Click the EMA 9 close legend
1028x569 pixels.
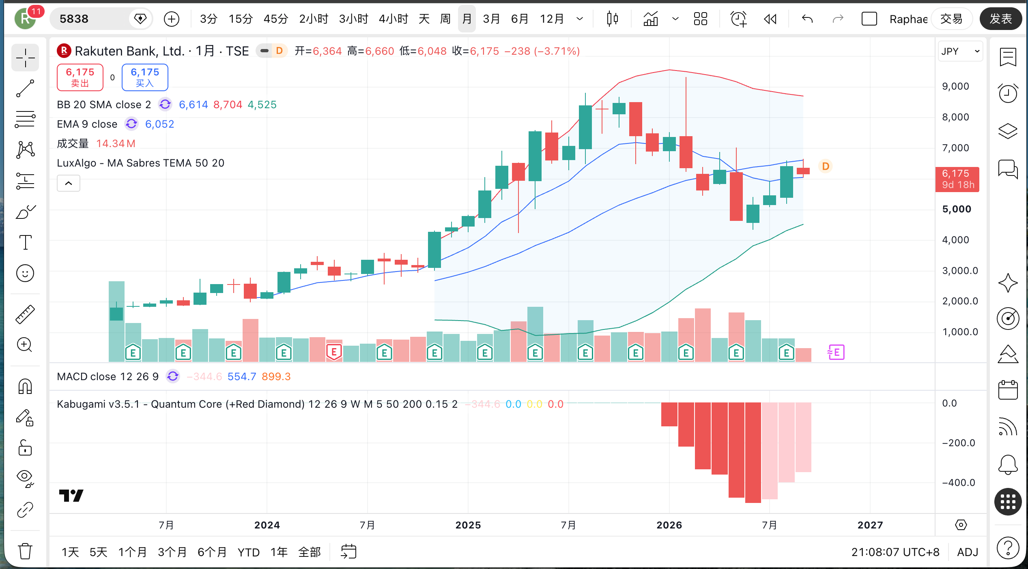(87, 124)
